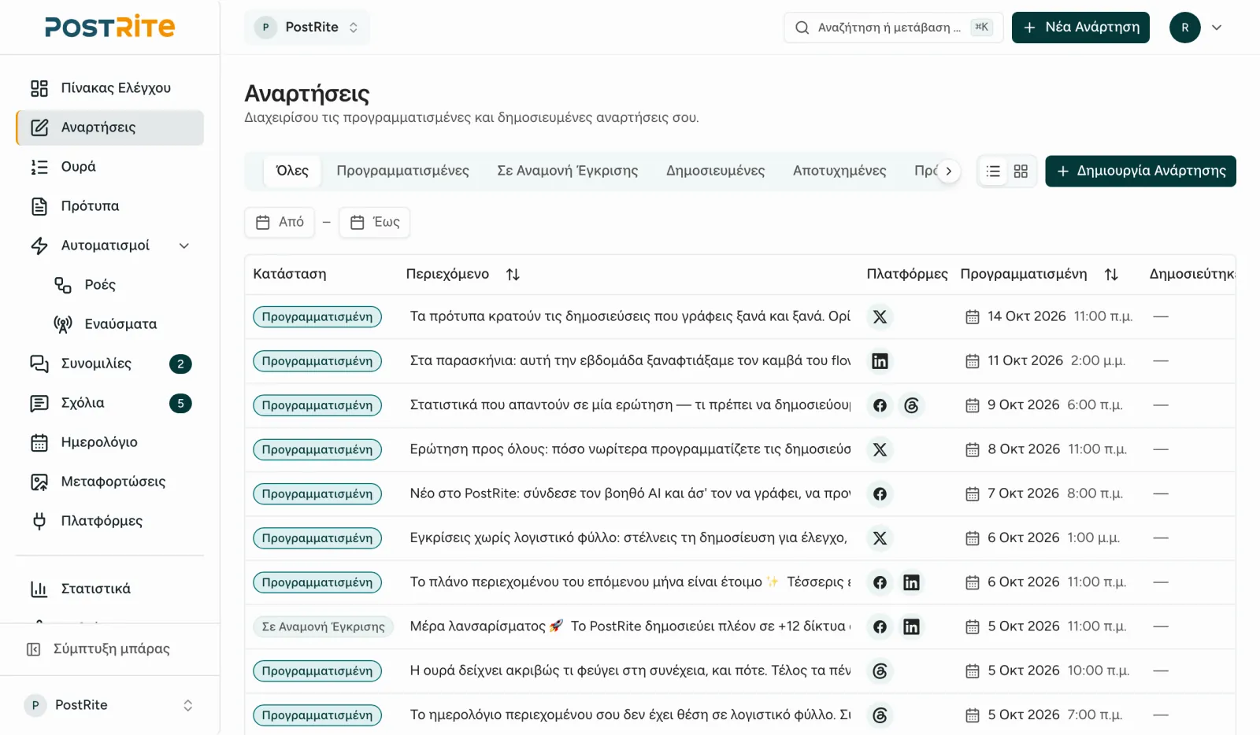Switch to list view layout

pos(993,172)
